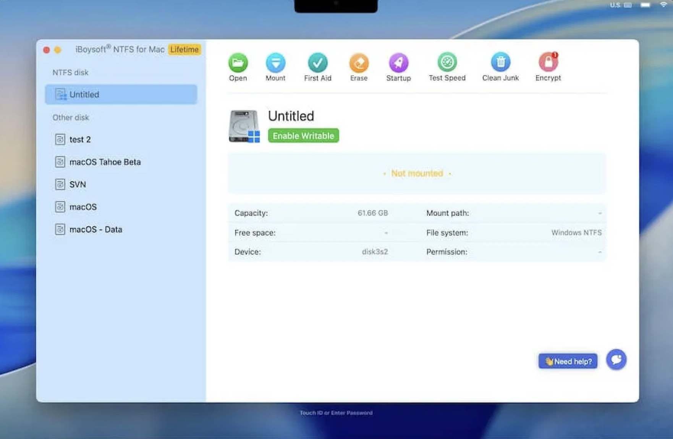Click the Windows NTFS file system value
Viewport: 673px width, 439px height.
pyautogui.click(x=576, y=232)
